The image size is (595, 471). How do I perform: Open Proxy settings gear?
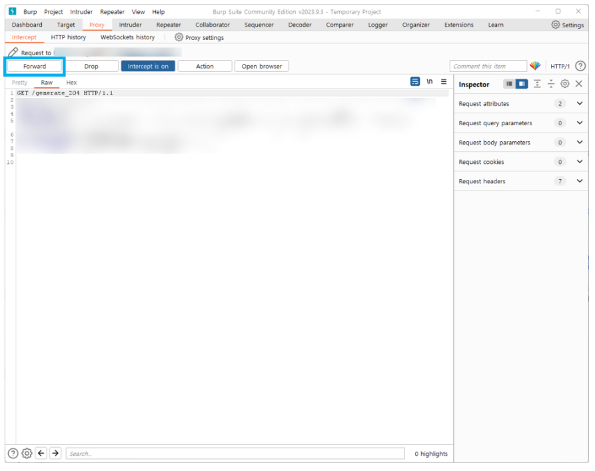[x=179, y=37]
